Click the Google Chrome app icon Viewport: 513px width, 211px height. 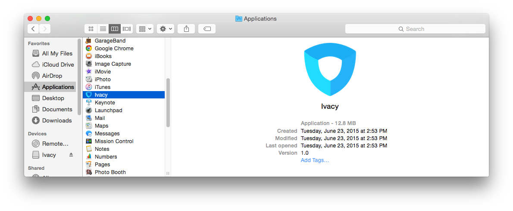point(89,48)
